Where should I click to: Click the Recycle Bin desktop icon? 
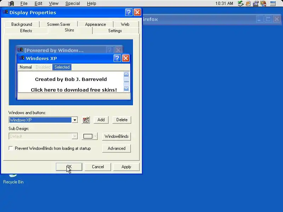click(13, 179)
